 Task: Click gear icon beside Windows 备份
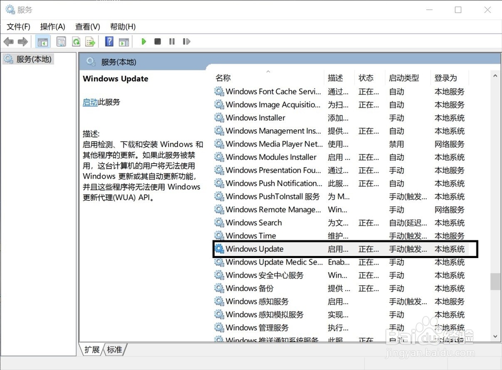[x=219, y=288]
